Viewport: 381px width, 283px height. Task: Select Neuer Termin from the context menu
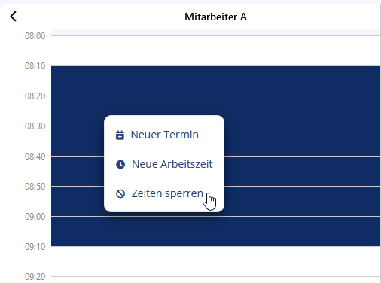pyautogui.click(x=164, y=135)
